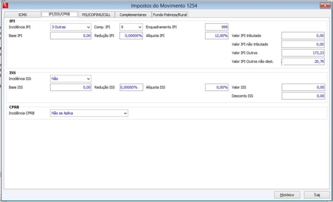Click the Alíquota ISS field
Viewport: 333px width, 202px height.
(x=216, y=87)
